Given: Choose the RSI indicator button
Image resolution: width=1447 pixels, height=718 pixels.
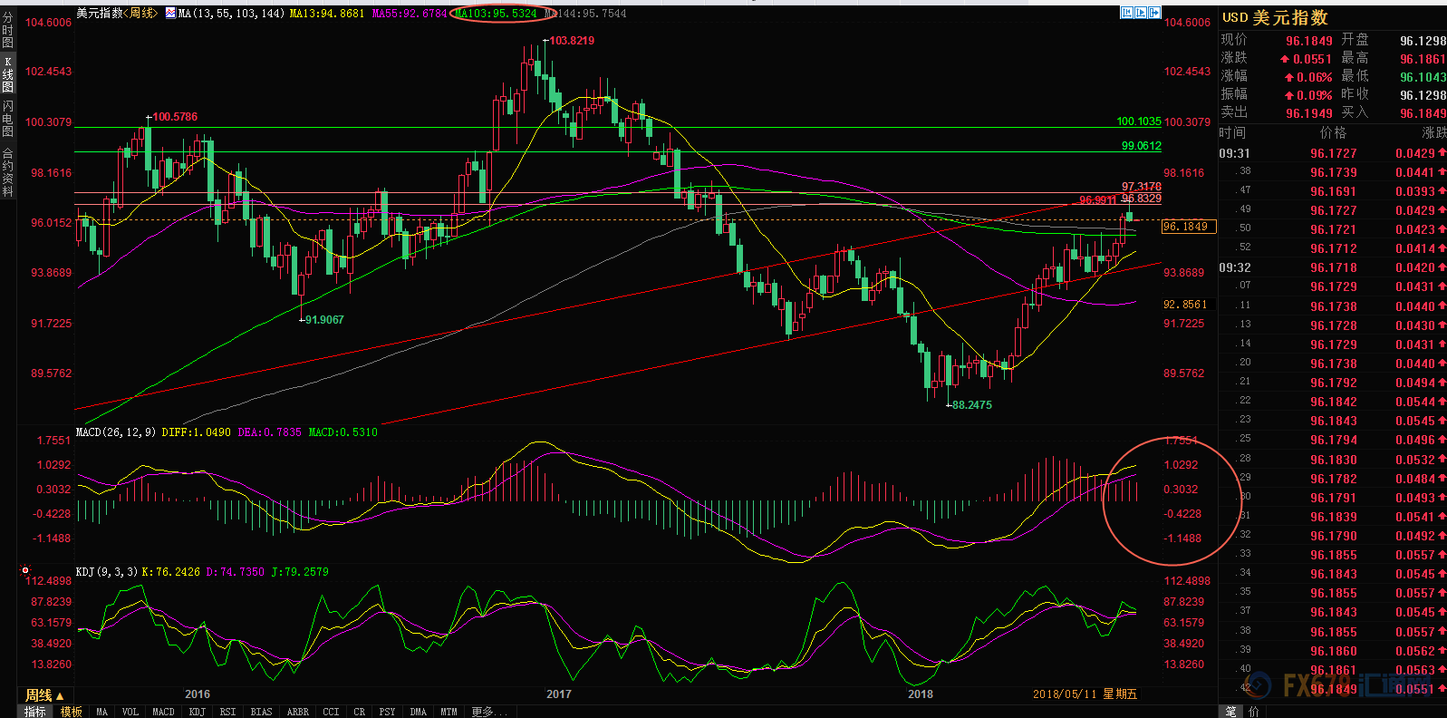Looking at the screenshot, I should pos(227,712).
